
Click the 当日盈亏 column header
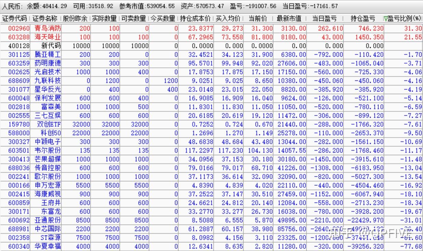pos(324,18)
